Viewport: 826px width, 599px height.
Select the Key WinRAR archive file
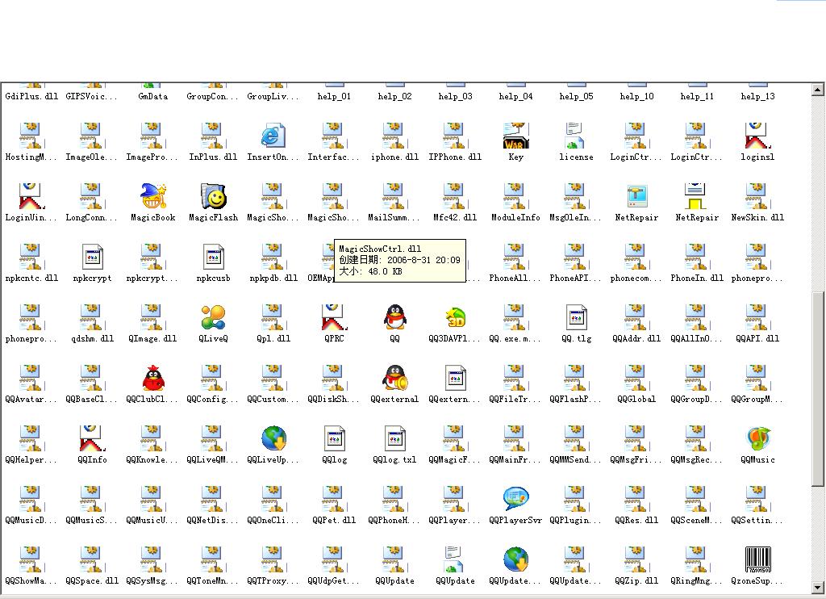(x=515, y=137)
